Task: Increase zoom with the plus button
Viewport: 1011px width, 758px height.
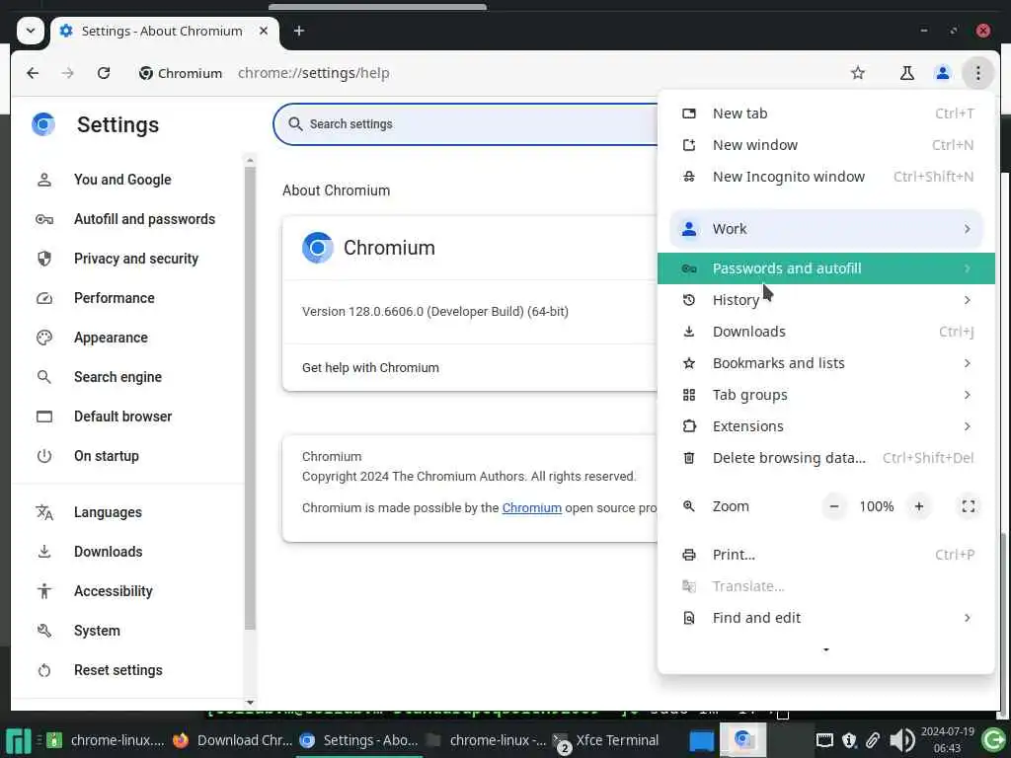Action: (x=919, y=506)
